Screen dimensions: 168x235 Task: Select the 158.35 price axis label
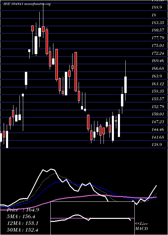158,91
